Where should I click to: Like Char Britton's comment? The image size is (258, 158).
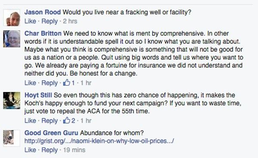30,83
